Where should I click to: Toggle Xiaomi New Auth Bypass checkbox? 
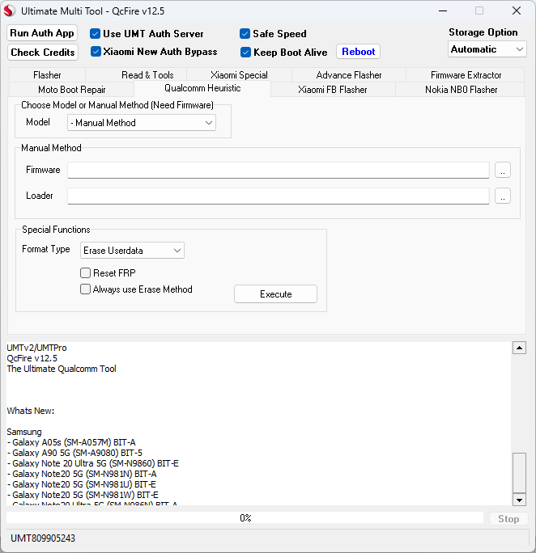pos(96,52)
